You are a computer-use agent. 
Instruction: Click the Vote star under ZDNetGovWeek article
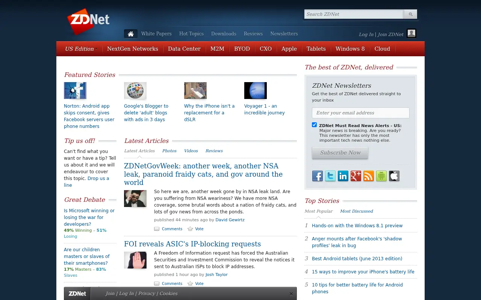(190, 229)
